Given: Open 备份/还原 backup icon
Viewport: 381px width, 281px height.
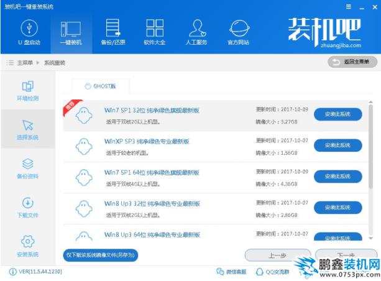Looking at the screenshot, I should point(113,28).
